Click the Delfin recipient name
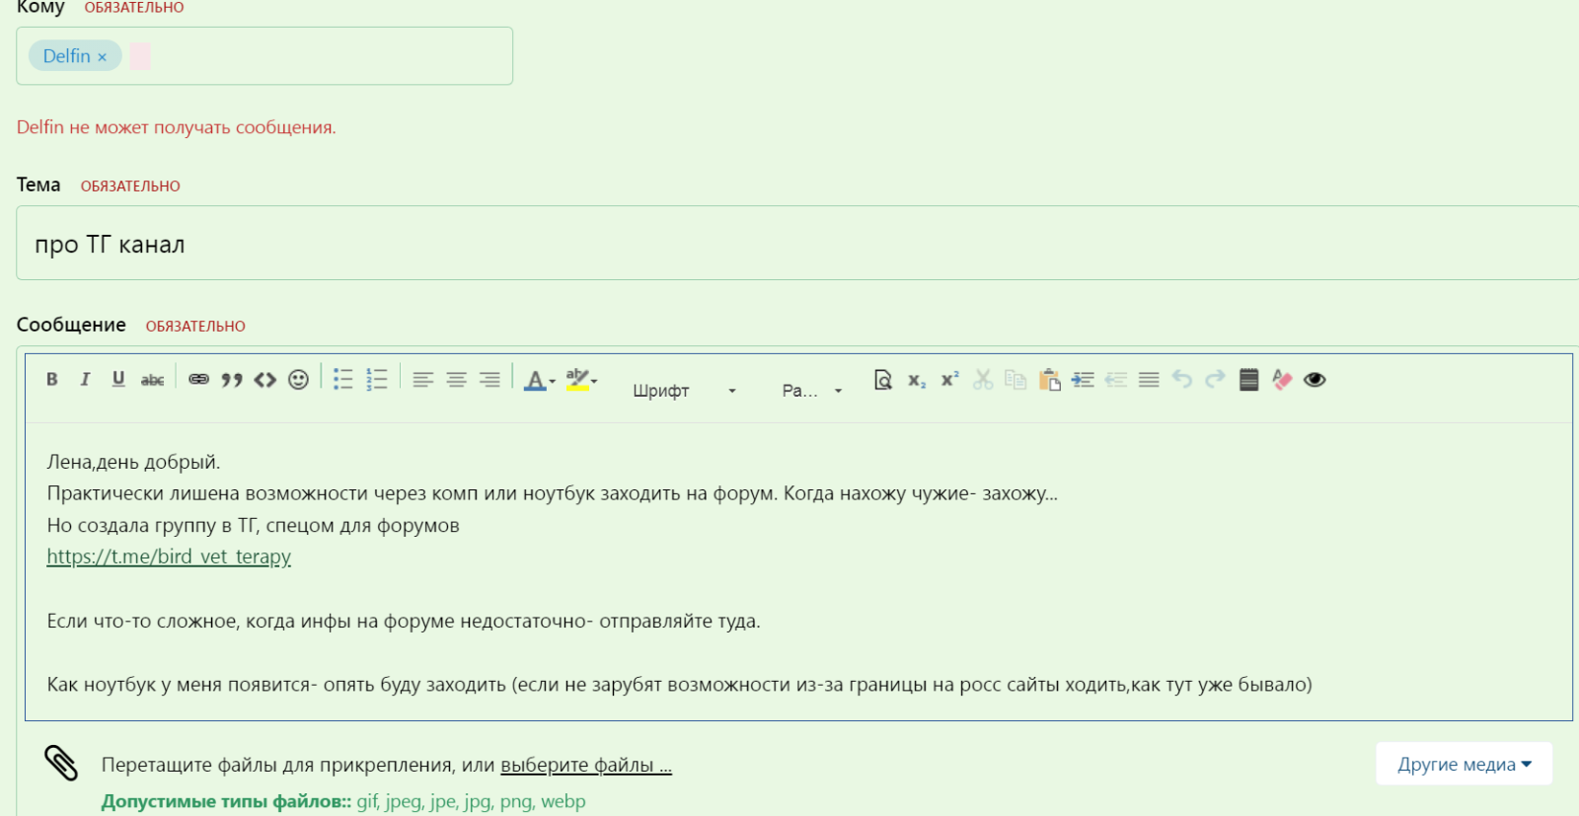Screen dimensions: 1579x816 tap(66, 56)
